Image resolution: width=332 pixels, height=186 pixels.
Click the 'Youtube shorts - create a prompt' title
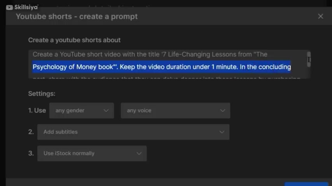77,16
